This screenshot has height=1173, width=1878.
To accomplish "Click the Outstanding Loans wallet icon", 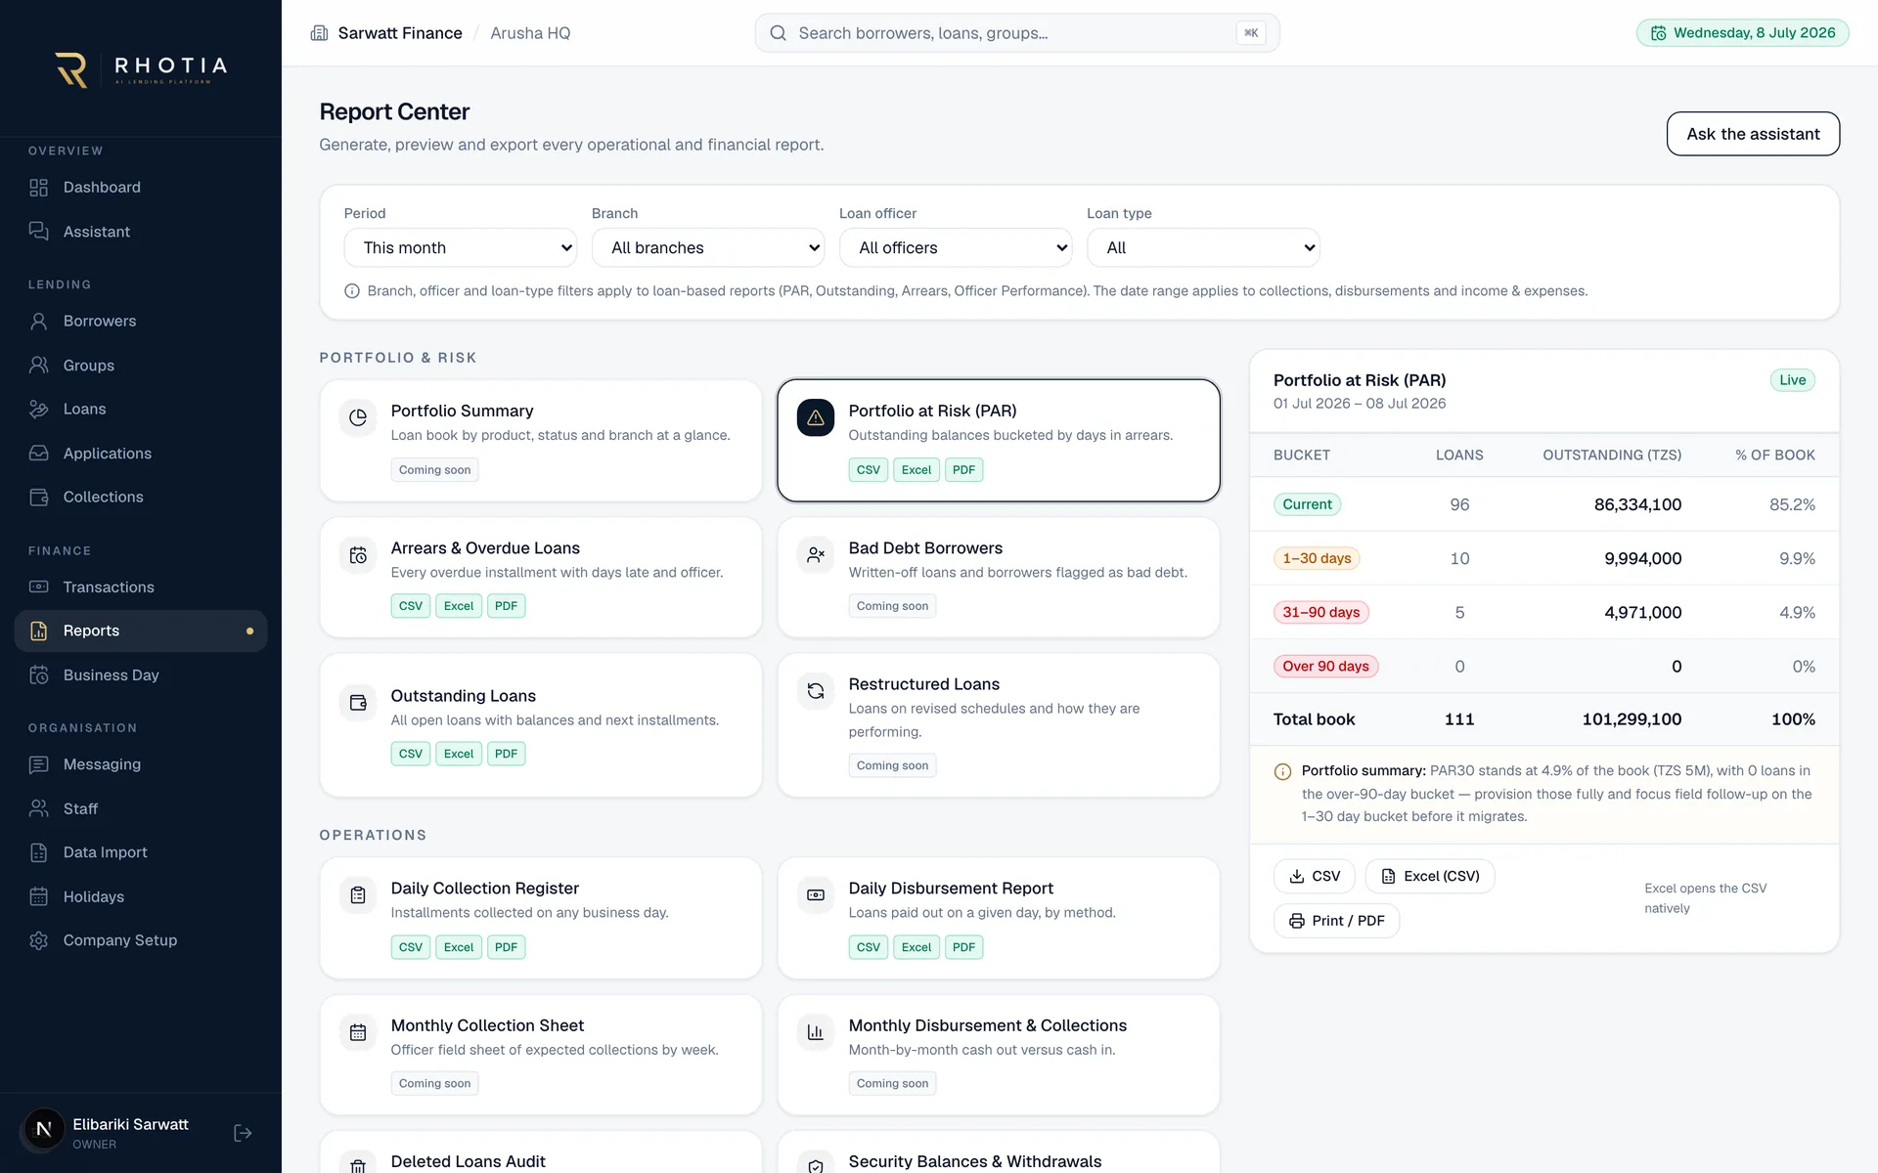I will 358,703.
